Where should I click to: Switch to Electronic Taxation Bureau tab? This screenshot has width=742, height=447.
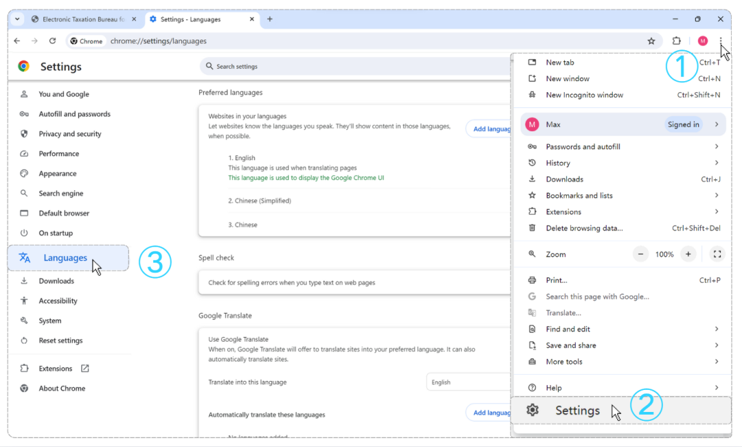tap(84, 19)
